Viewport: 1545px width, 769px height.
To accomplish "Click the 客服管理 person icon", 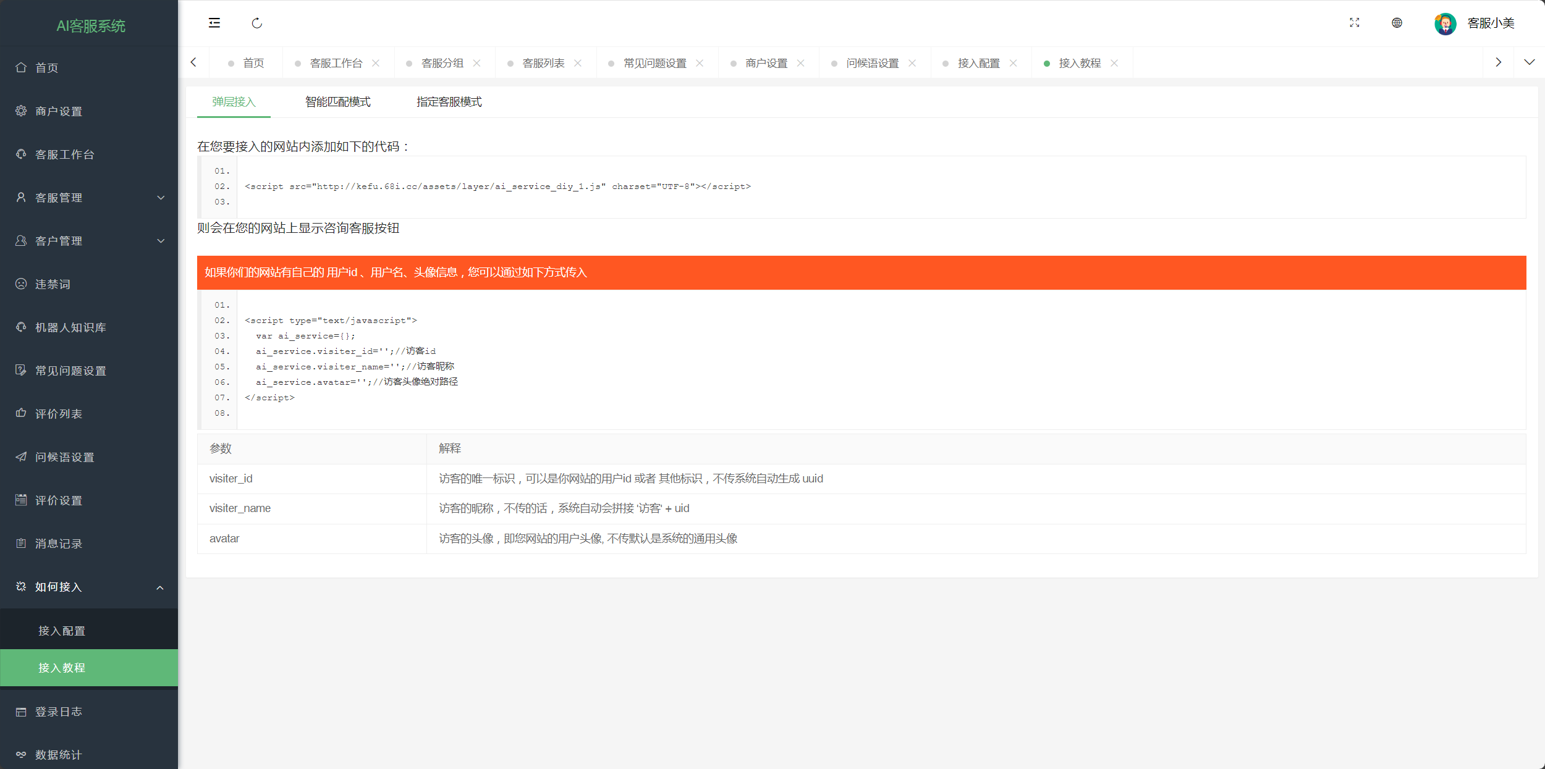I will click(21, 197).
